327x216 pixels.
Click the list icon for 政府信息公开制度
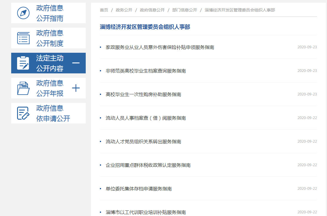point(23,38)
